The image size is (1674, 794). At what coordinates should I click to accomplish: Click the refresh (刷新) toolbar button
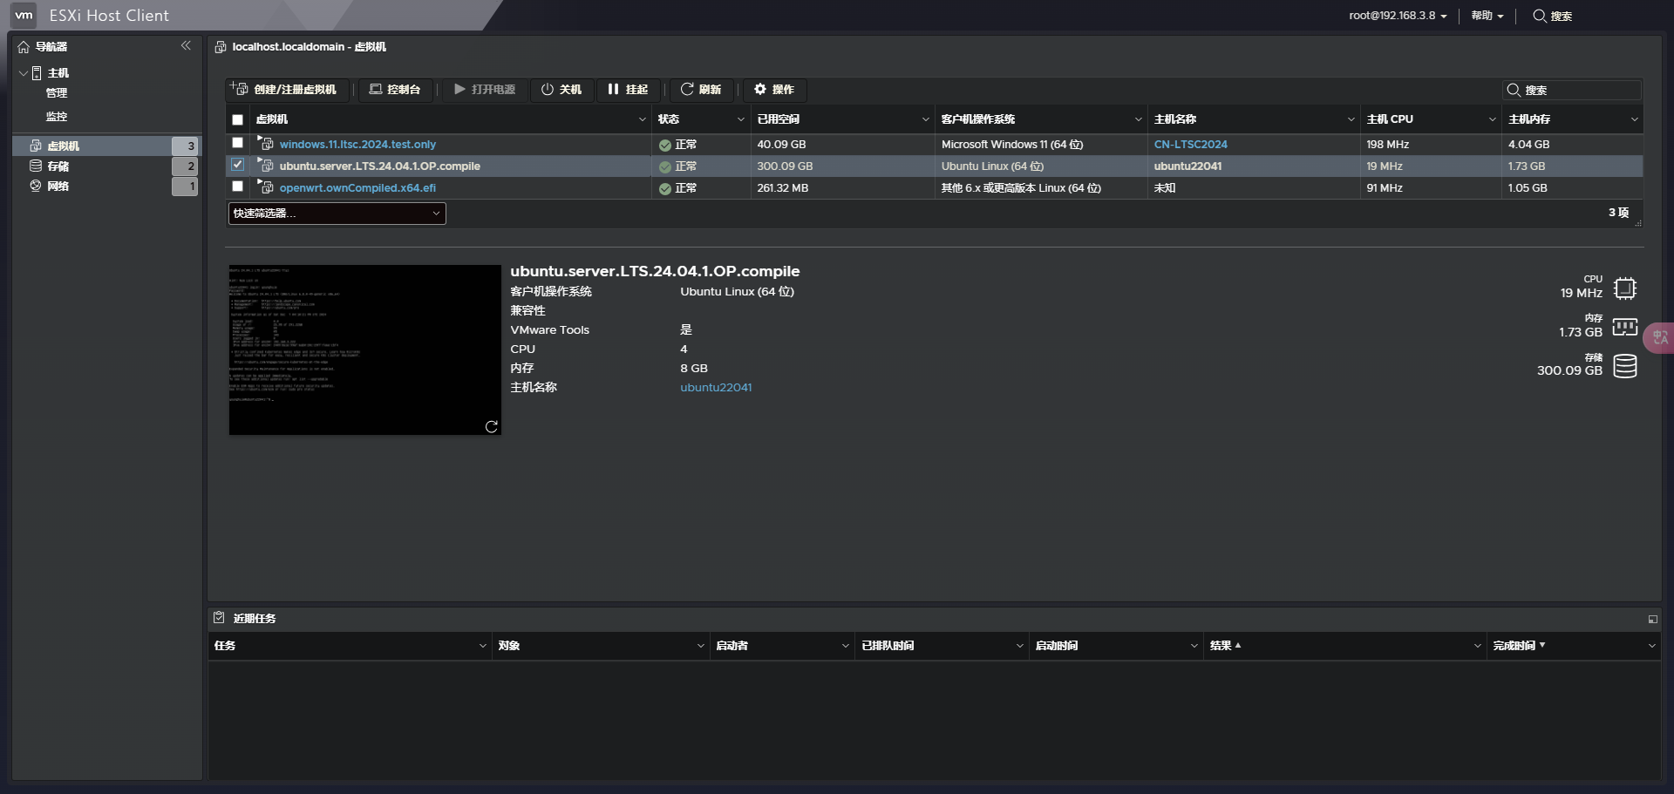click(701, 90)
